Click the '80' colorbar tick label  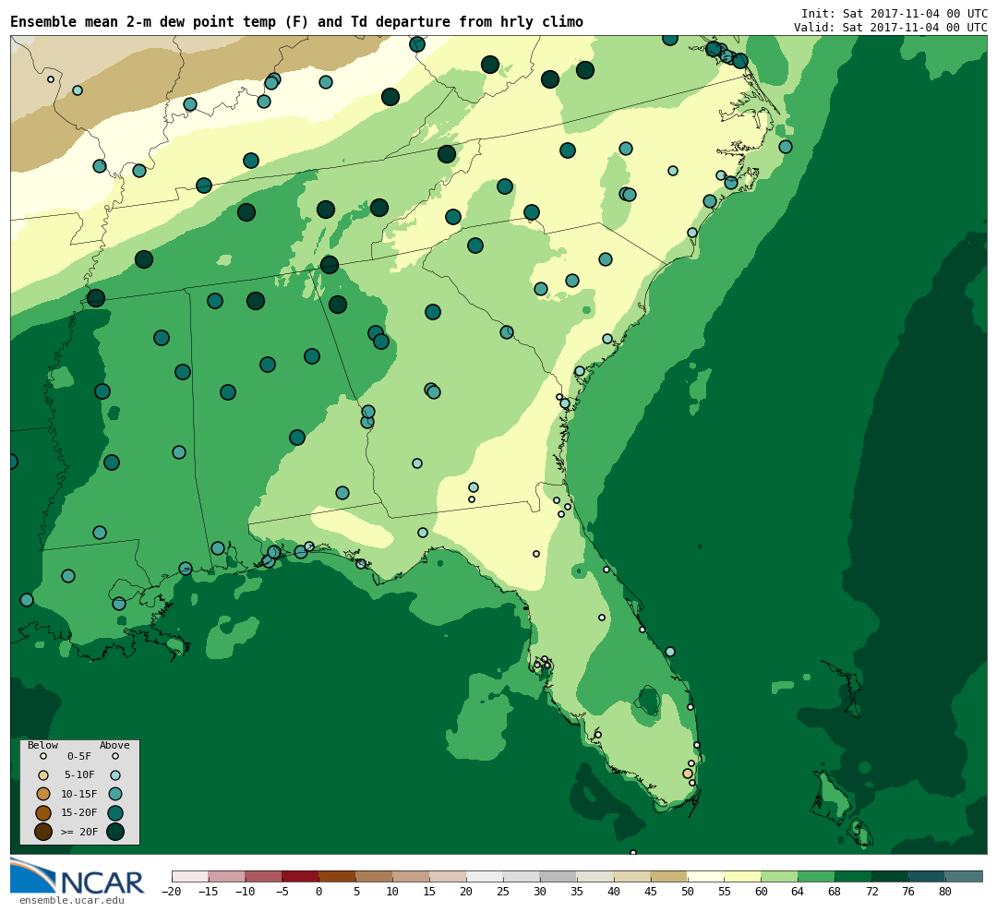[x=945, y=892]
